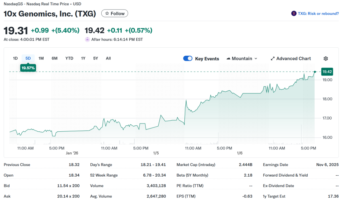Select the 5D time range tab
The height and width of the screenshot is (202, 344).
pos(28,58)
